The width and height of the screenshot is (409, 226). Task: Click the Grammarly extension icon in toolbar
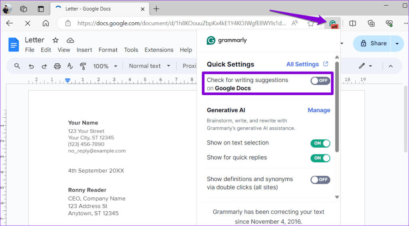point(333,23)
